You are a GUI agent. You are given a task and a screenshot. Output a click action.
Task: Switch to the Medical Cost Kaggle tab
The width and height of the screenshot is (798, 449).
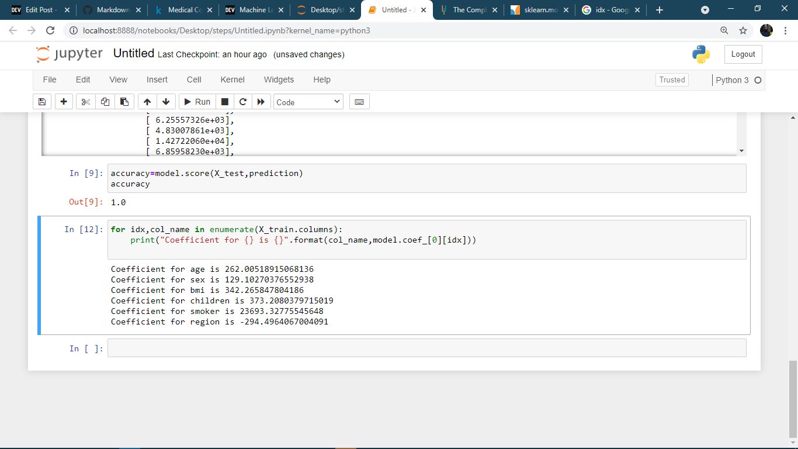pos(182,10)
